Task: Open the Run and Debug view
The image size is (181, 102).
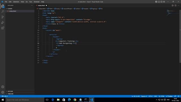Action: (3, 22)
